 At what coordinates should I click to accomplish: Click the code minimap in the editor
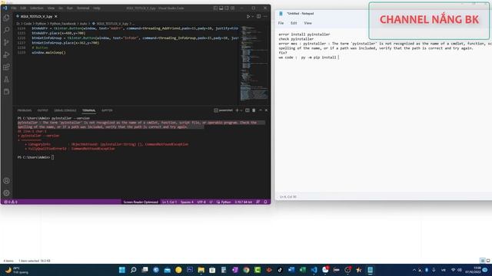[254, 64]
